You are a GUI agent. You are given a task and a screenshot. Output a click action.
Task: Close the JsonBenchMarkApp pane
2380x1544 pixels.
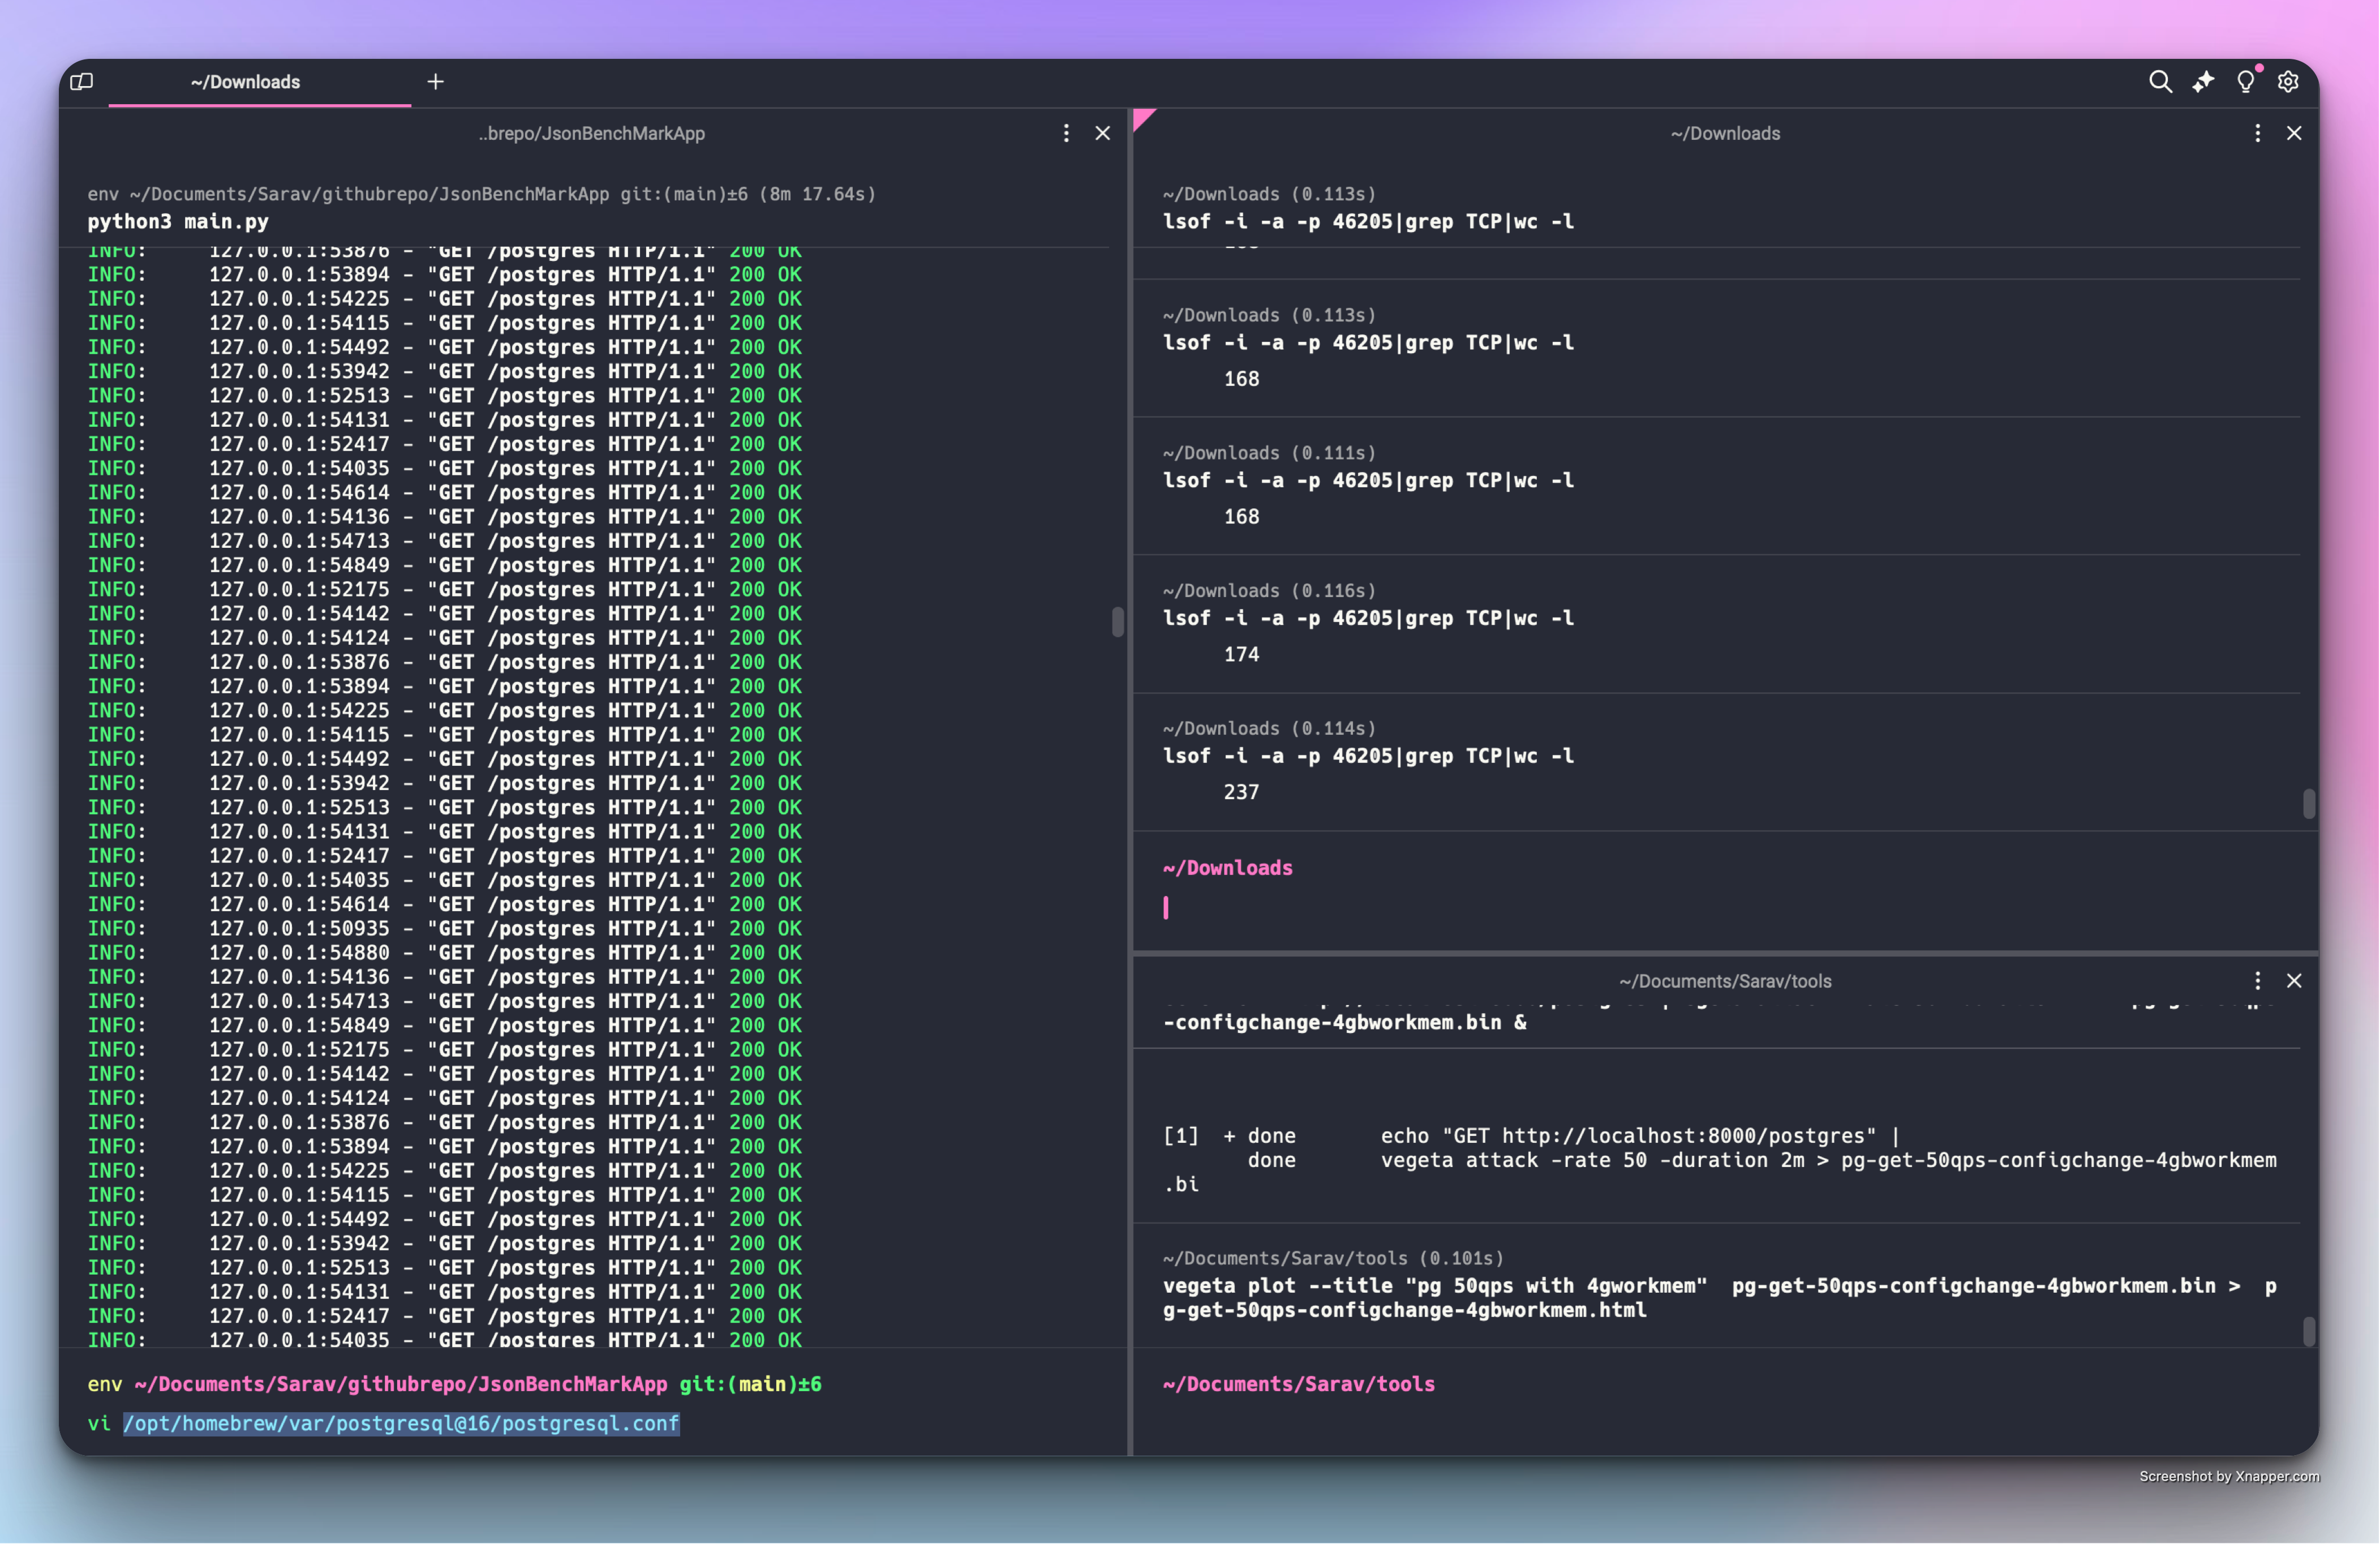point(1102,133)
